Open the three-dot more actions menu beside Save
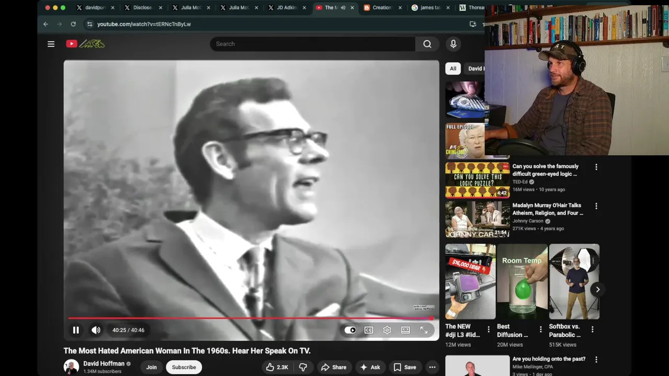The image size is (669, 376). [432, 367]
